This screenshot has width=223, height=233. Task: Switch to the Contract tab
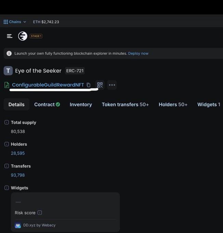tap(47, 105)
